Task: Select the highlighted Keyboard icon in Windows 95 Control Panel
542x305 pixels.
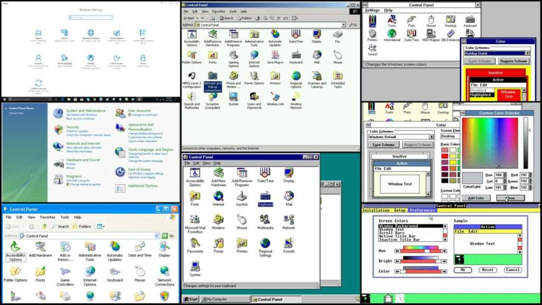Action: coord(265,199)
